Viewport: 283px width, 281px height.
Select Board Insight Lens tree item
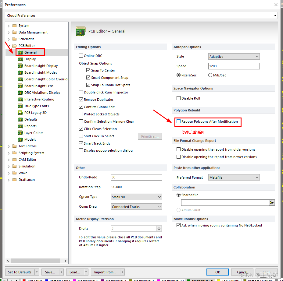tap(39, 86)
